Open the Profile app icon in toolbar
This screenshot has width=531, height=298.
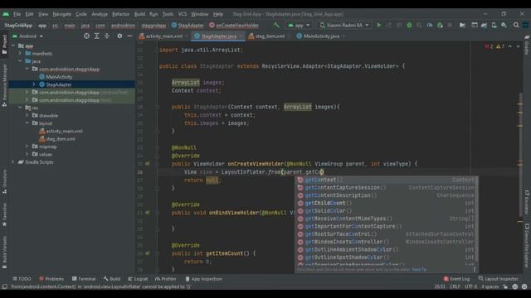pyautogui.click(x=430, y=25)
